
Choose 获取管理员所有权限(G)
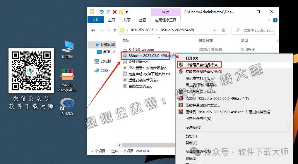pyautogui.click(x=203, y=71)
